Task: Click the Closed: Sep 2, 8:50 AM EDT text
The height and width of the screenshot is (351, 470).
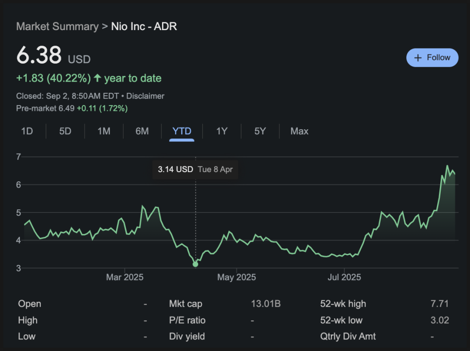Action: click(68, 96)
